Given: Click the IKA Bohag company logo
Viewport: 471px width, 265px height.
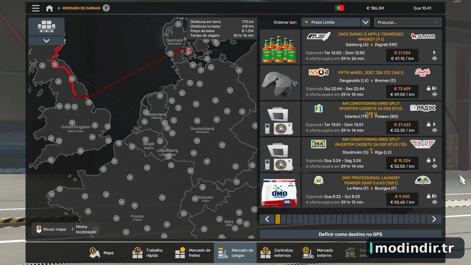Looking at the screenshot, I should (x=319, y=144).
